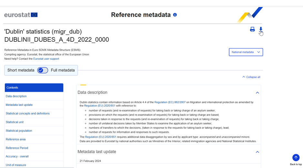Viewport: 303px width, 168px height.
Task: Click the 'Metadata last update' section heading
Action: [96, 152]
